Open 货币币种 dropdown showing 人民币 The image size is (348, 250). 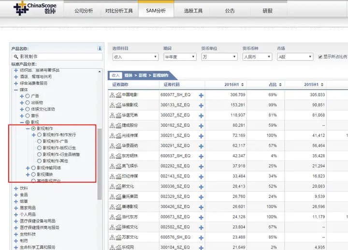tap(257, 57)
